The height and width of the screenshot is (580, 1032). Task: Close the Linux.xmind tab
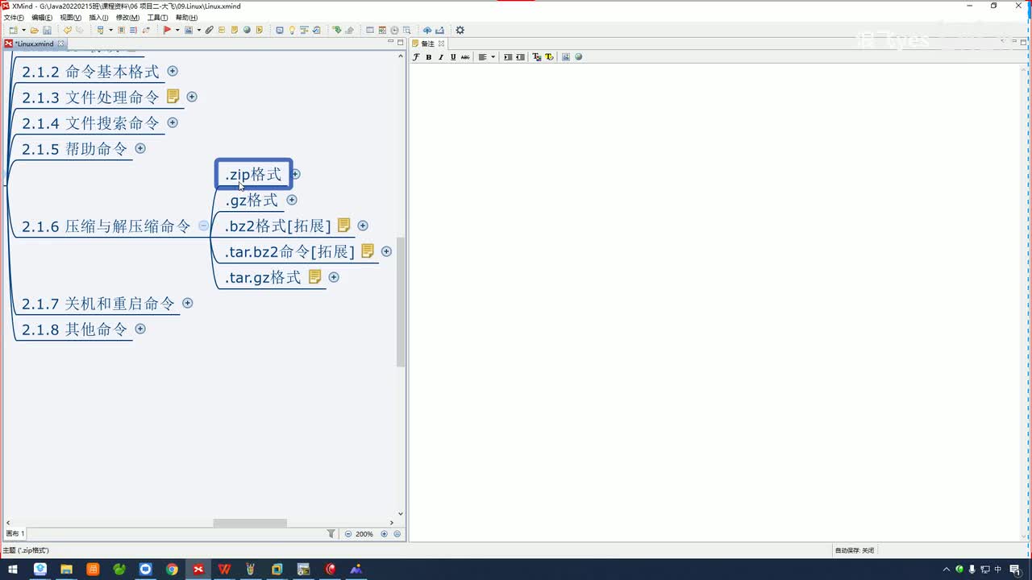[x=61, y=43]
